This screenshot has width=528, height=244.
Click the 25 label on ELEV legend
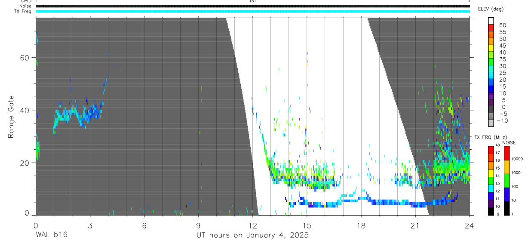pos(502,73)
